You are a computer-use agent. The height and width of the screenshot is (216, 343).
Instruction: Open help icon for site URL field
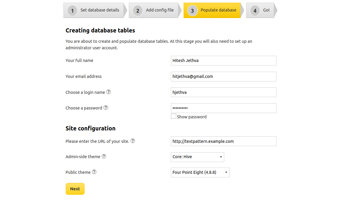click(x=133, y=141)
